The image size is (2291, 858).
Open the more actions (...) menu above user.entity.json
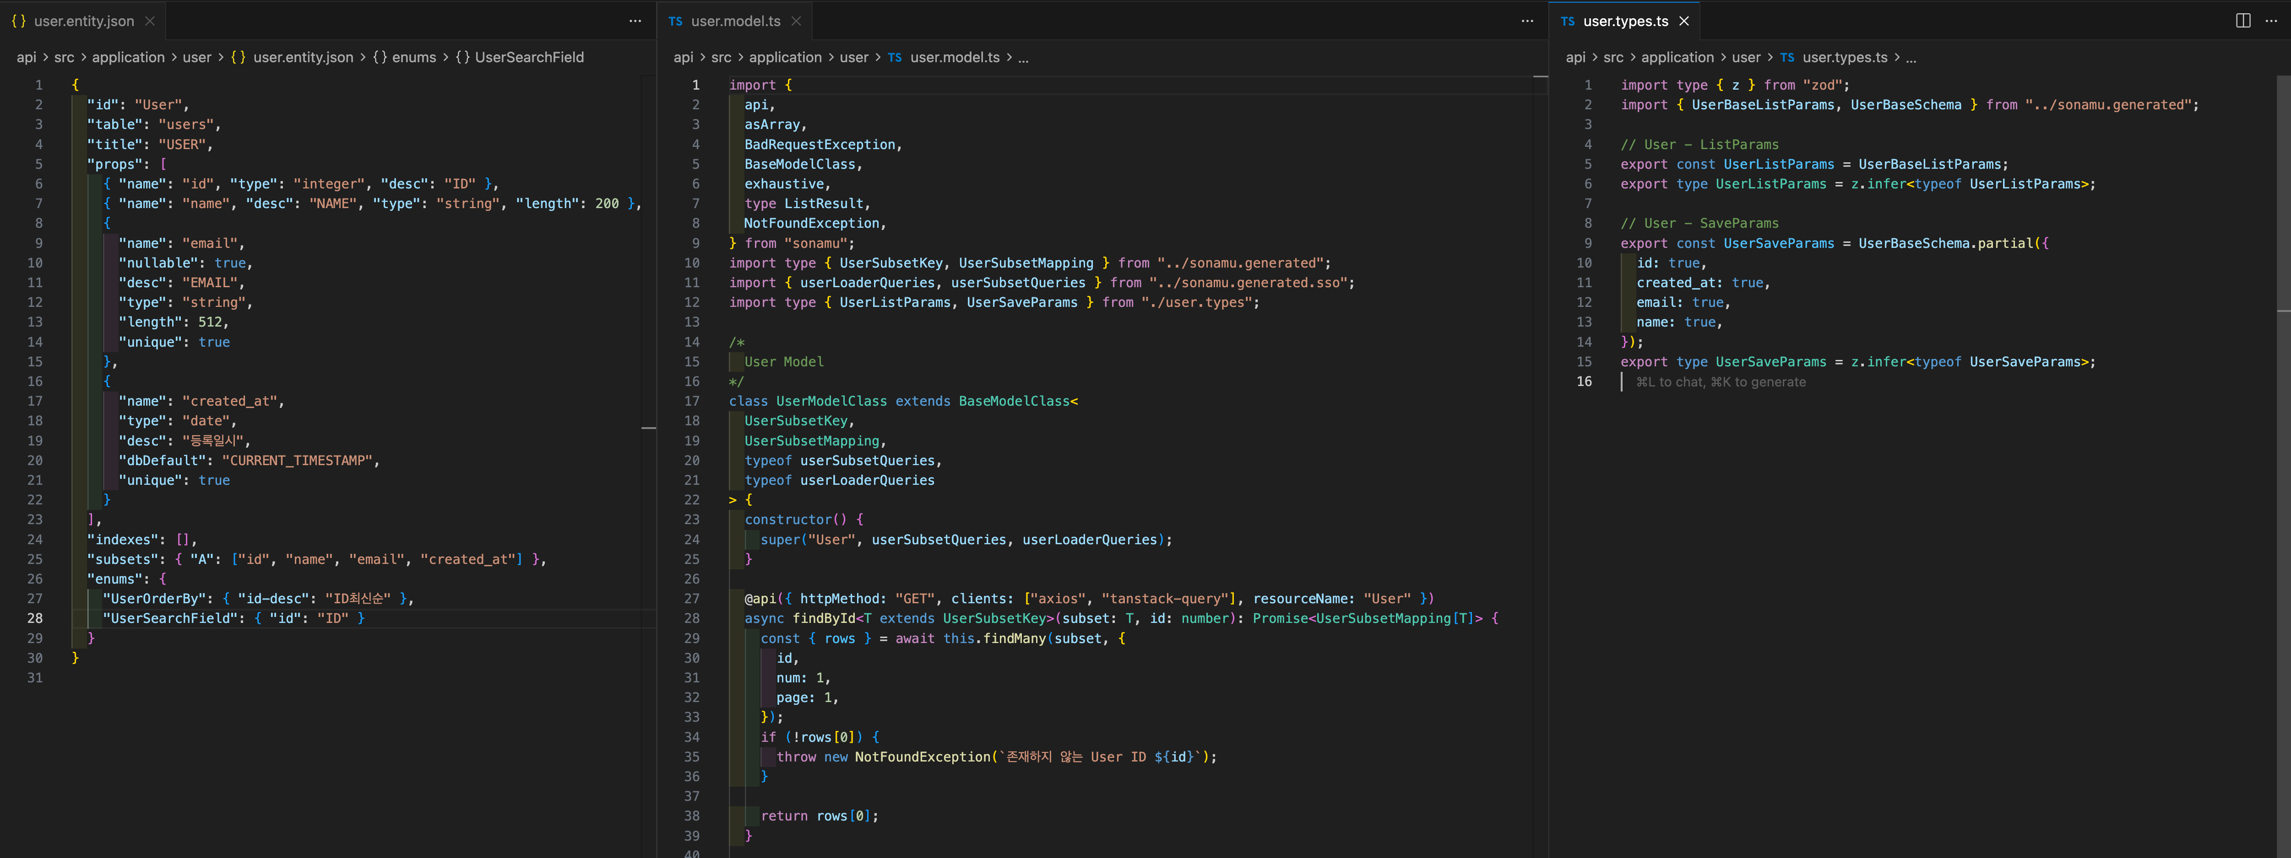[x=634, y=21]
